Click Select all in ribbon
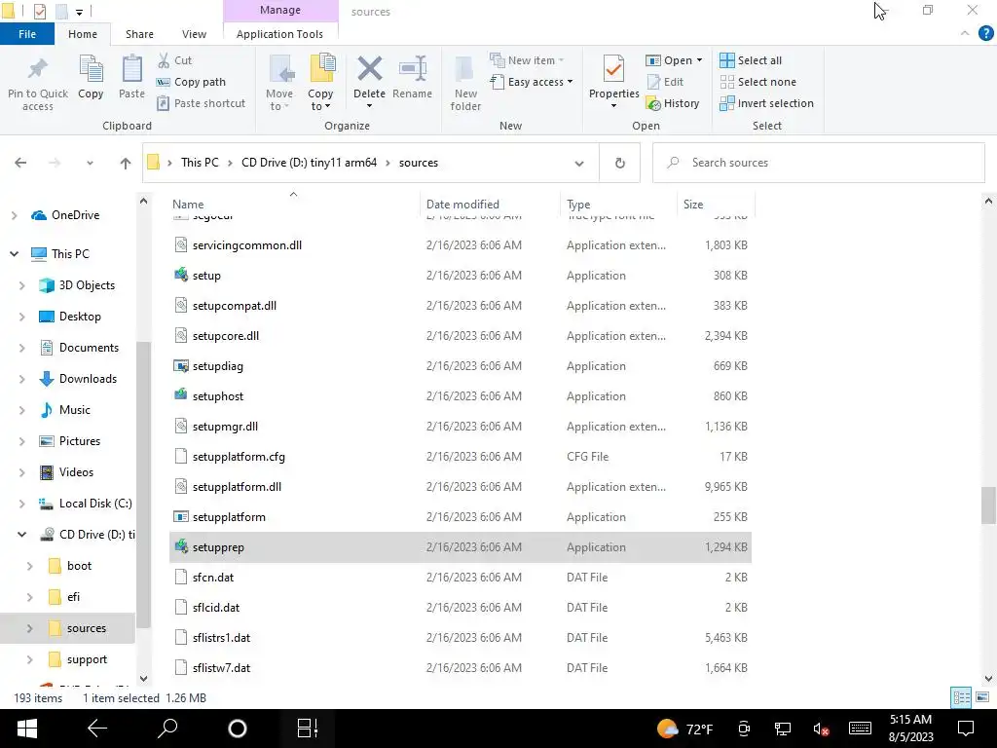The image size is (997, 748). (751, 60)
